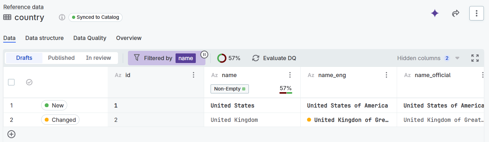Add a new row with plus icon
The height and width of the screenshot is (142, 489).
(12, 134)
